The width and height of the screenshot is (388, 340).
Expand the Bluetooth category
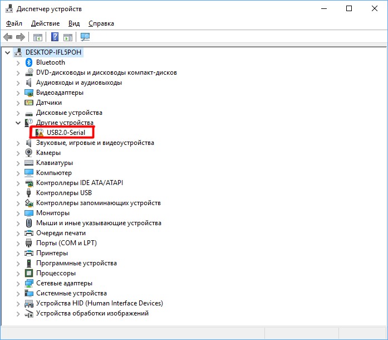(18, 62)
